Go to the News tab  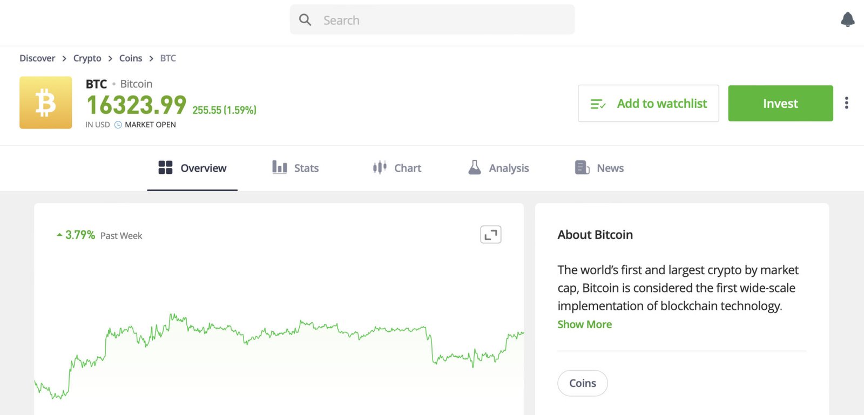pos(599,168)
